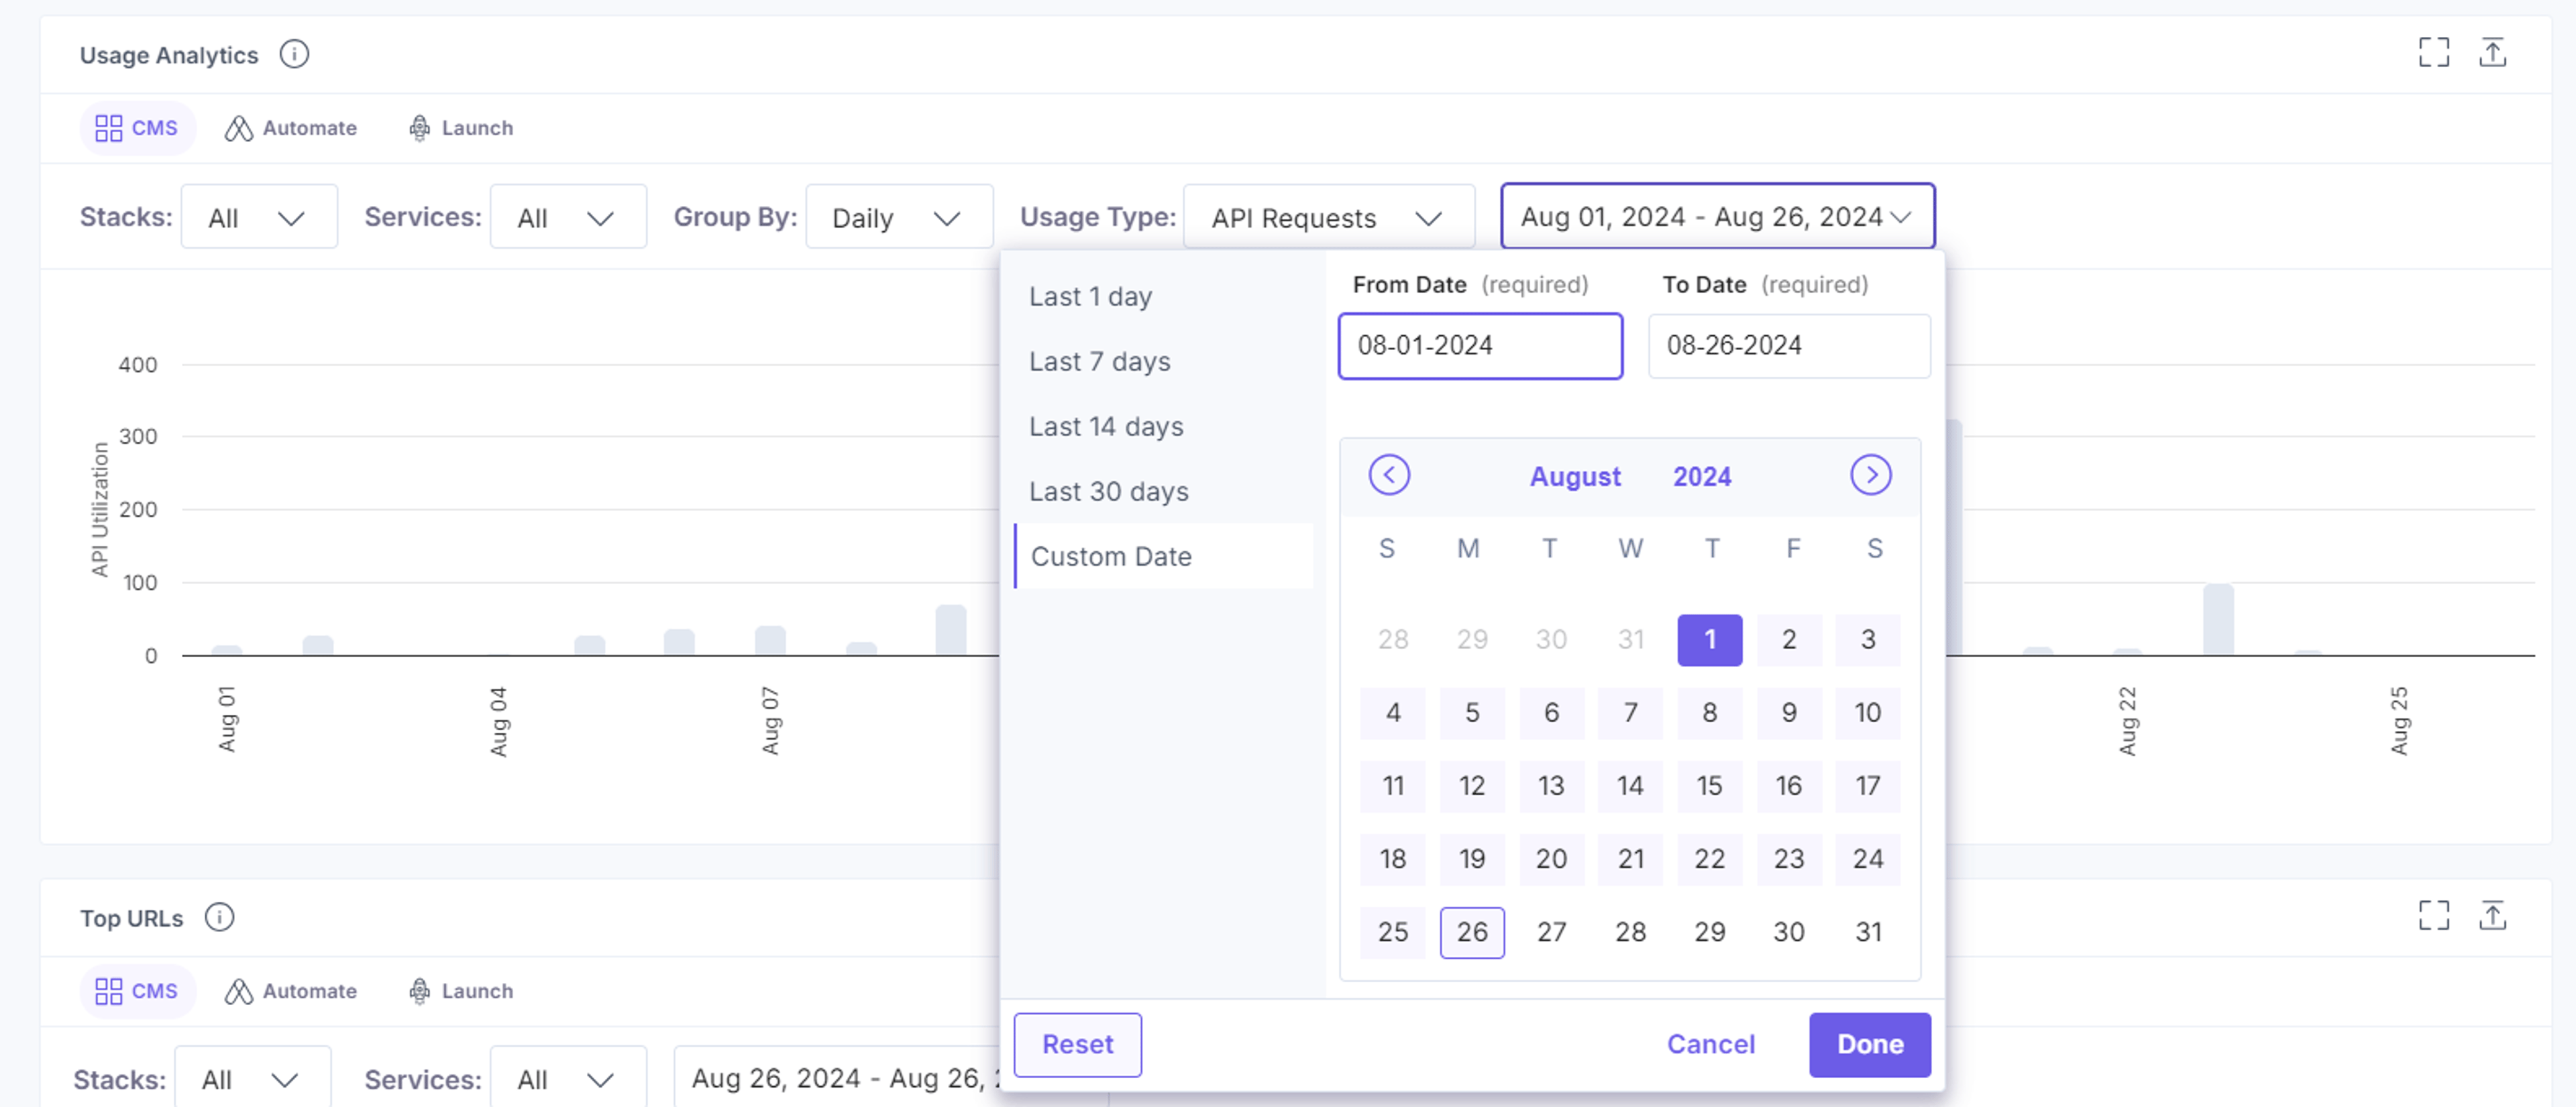Image resolution: width=2576 pixels, height=1107 pixels.
Task: Select August 15 in calendar
Action: (1709, 785)
